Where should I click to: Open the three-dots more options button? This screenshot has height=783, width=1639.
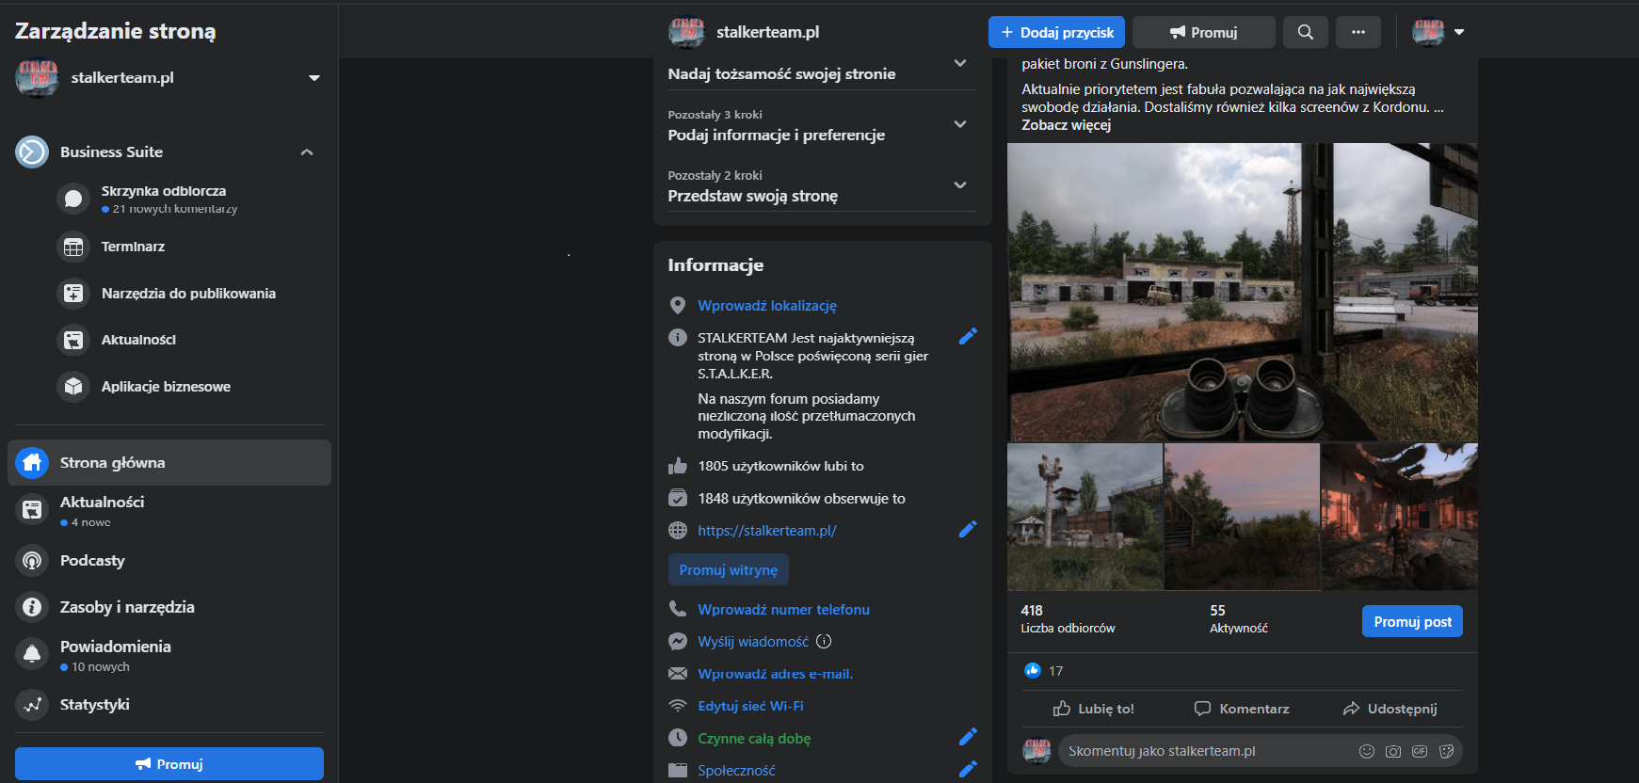coord(1358,32)
